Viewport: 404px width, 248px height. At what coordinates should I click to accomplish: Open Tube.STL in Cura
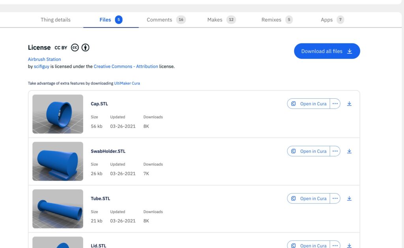pos(309,199)
